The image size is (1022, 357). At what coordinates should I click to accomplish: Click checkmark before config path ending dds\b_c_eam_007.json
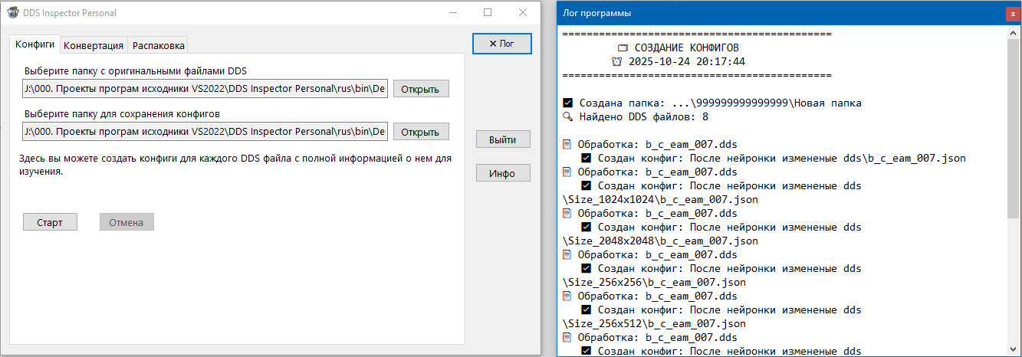click(x=587, y=158)
